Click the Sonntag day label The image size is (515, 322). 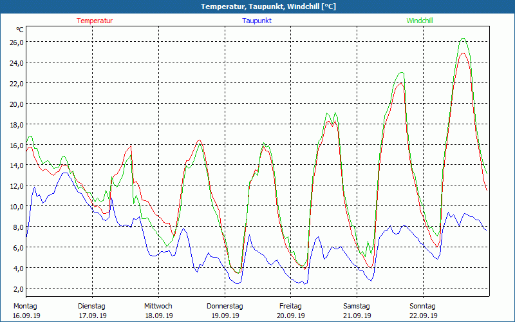click(x=423, y=306)
